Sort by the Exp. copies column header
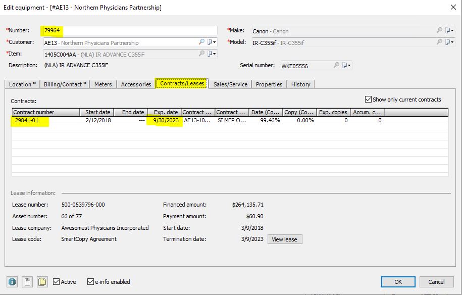 [334, 112]
